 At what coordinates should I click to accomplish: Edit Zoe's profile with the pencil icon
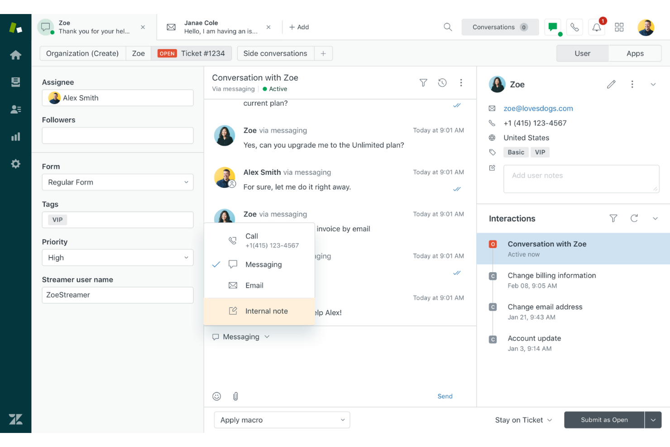click(611, 84)
